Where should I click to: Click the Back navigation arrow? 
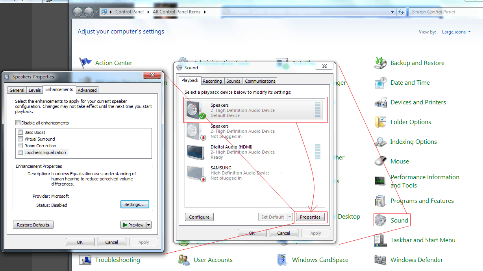tap(78, 12)
